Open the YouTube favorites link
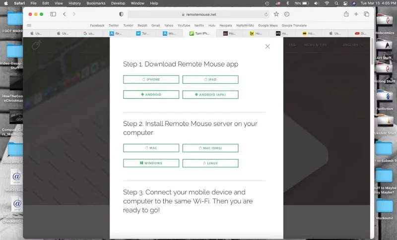This screenshot has width=397, height=240. click(184, 26)
